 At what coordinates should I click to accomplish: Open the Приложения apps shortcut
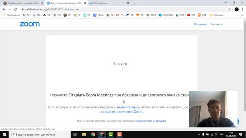pos(11,15)
